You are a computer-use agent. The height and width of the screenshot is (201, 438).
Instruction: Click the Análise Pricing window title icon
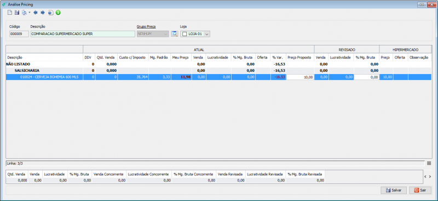(x=4, y=4)
